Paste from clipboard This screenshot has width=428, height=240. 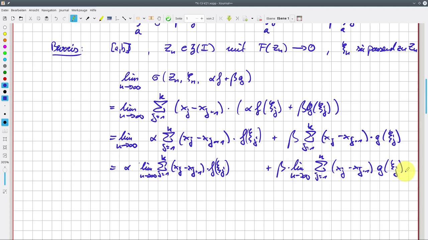coord(46,18)
